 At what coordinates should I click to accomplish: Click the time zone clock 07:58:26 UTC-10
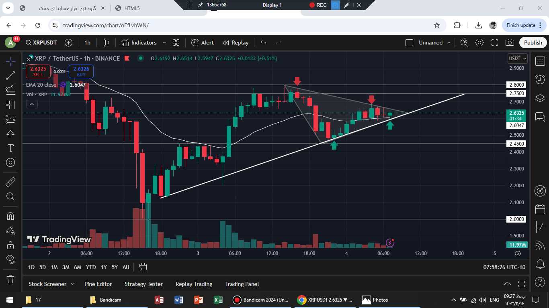[x=504, y=267]
